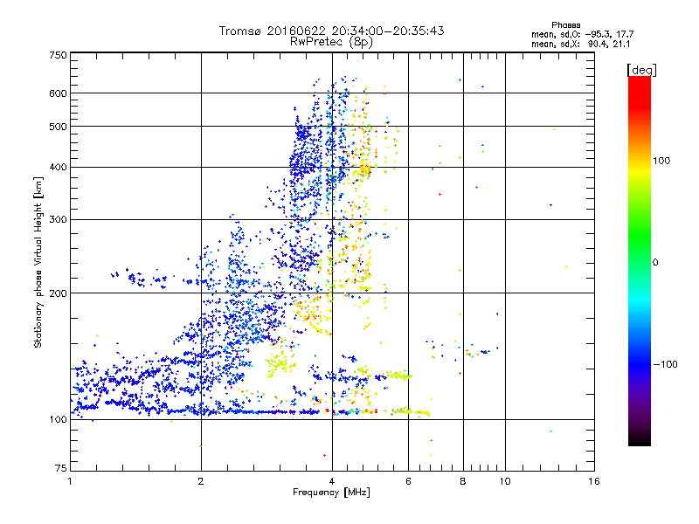Click the 'Phases' header text
Screen dimensions: 699x524
[565, 25]
